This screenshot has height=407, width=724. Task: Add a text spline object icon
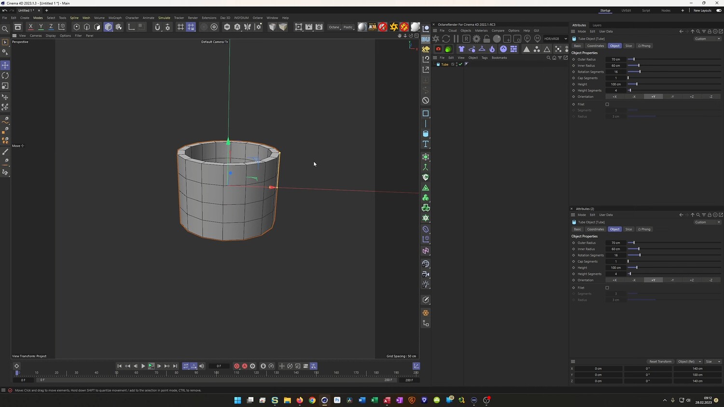(426, 144)
